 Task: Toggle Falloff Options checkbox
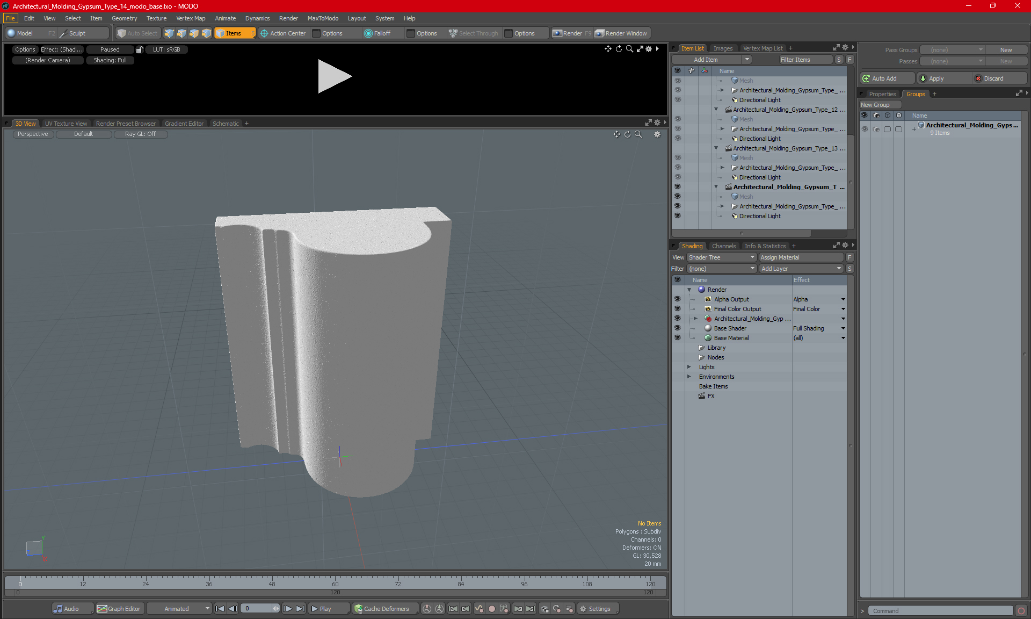coord(411,33)
